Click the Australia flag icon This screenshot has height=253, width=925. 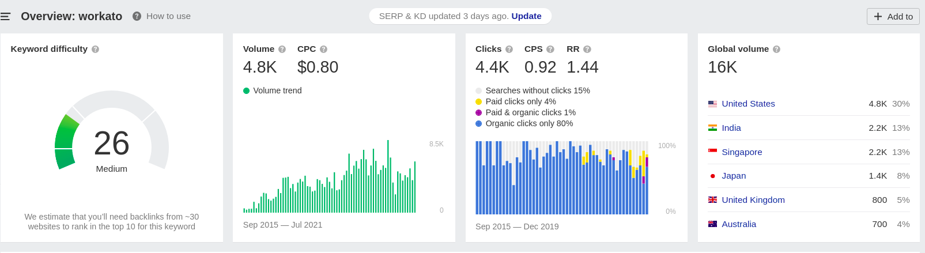[712, 224]
